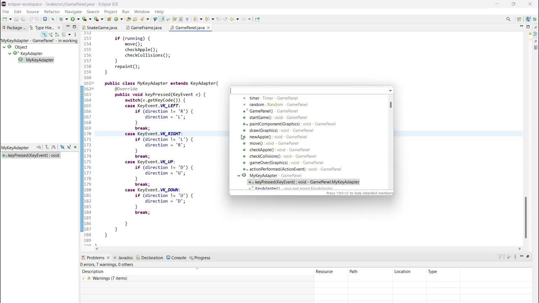Click Show the Supertype Hierarchy icon

tap(51, 35)
